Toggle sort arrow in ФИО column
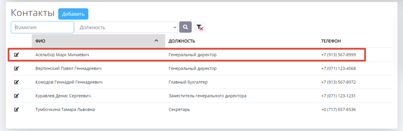Image resolution: width=403 pixels, height=131 pixels. (156, 41)
